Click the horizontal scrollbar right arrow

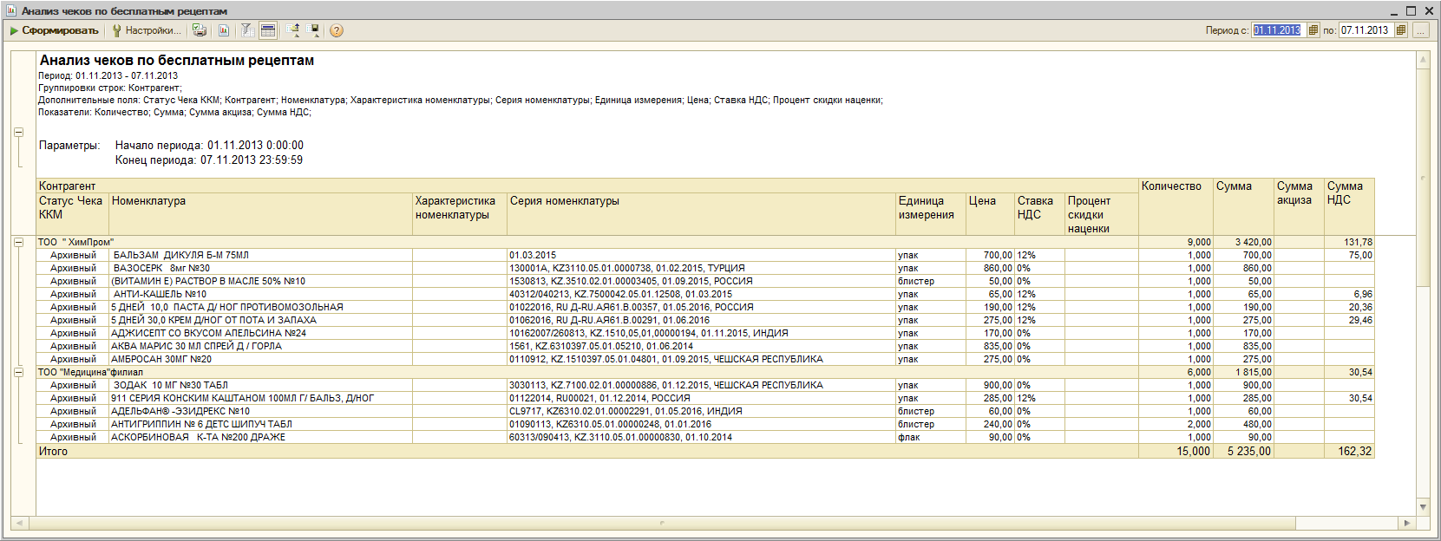tap(1406, 524)
